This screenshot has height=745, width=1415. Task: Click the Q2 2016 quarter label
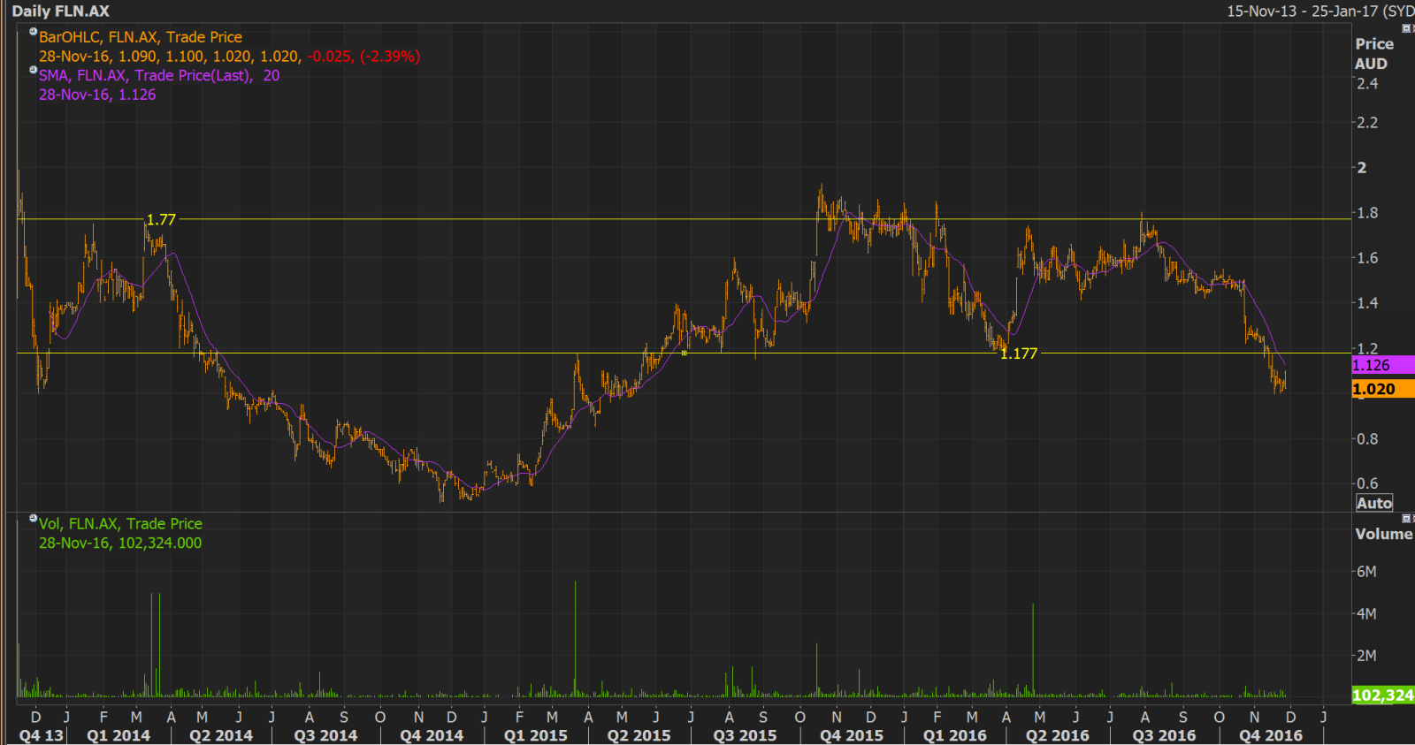pos(1058,735)
